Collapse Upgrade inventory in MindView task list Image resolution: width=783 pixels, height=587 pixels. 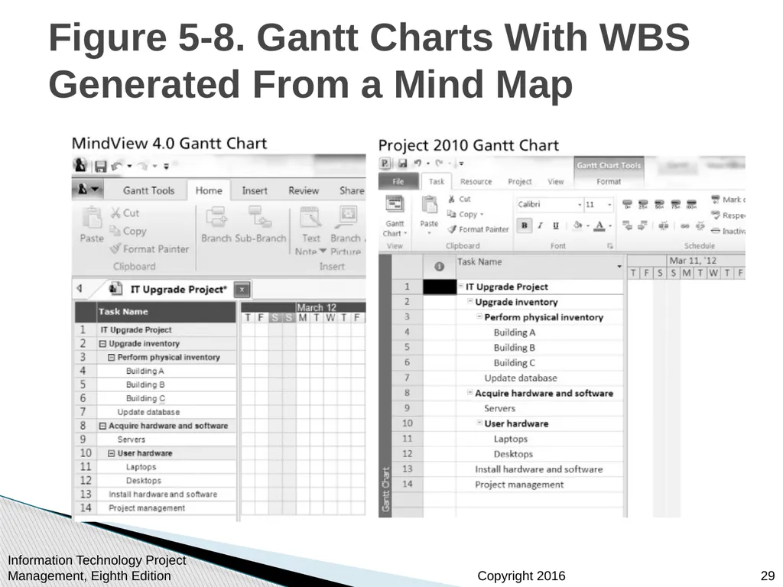point(103,344)
